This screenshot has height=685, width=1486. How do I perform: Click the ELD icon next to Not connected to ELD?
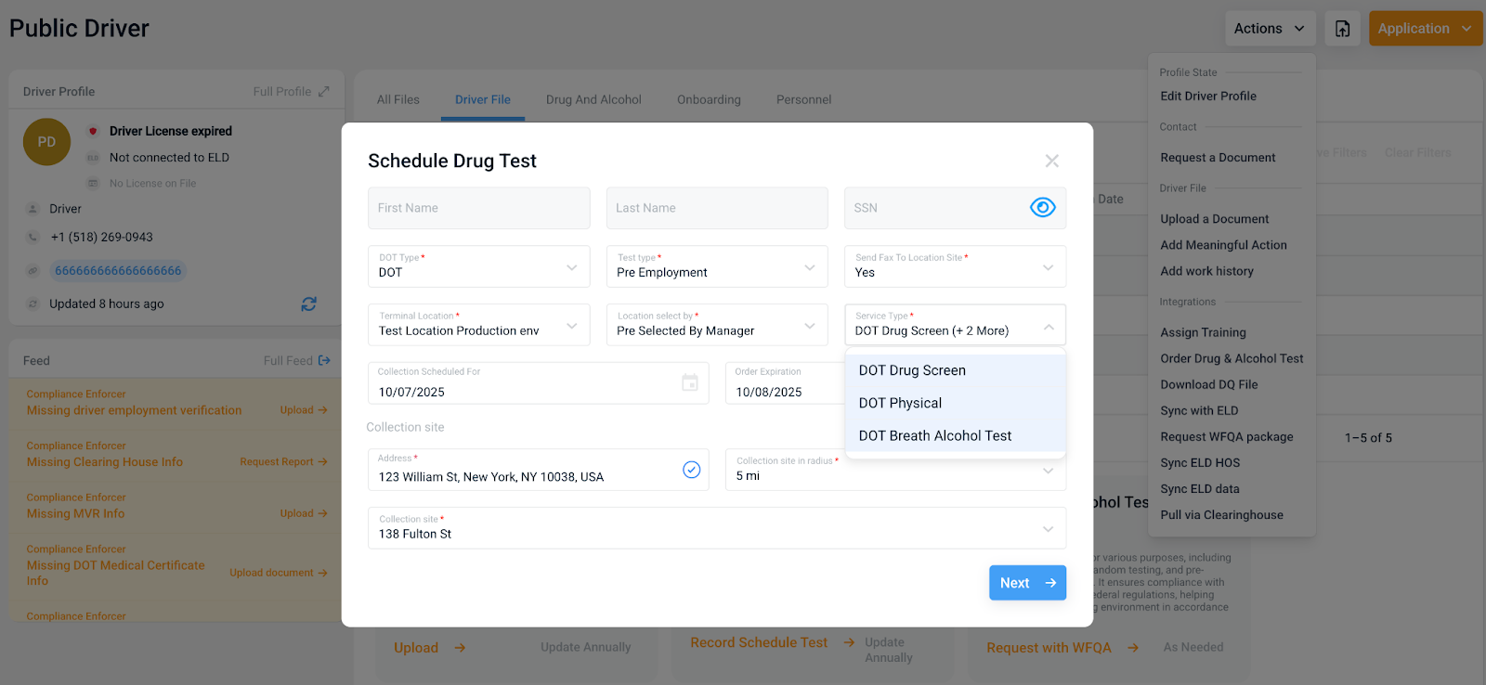tap(93, 158)
